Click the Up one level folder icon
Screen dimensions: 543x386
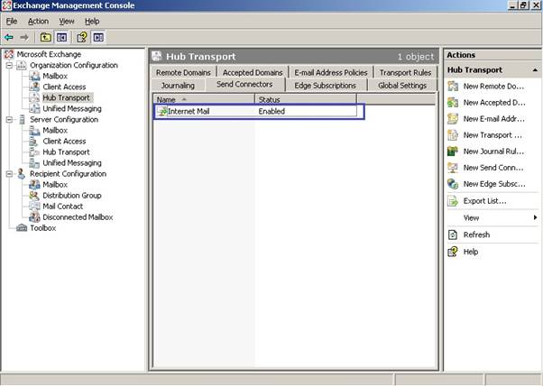pos(46,37)
